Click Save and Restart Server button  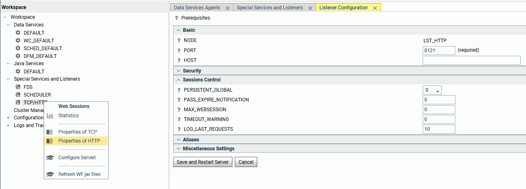(203, 162)
